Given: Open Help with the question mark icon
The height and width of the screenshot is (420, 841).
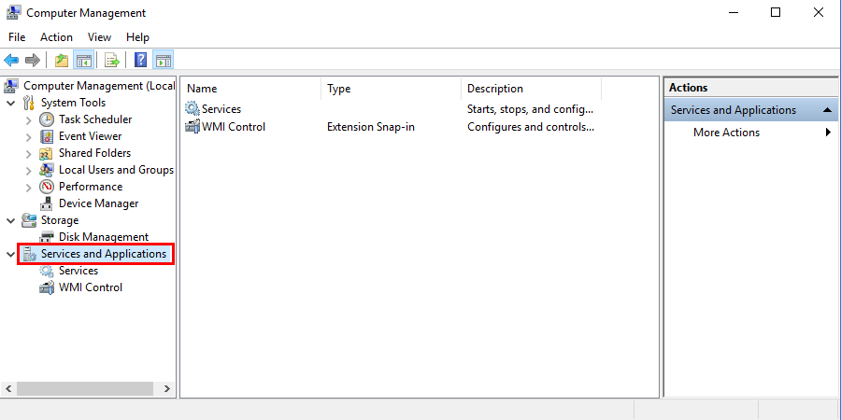Looking at the screenshot, I should [140, 61].
